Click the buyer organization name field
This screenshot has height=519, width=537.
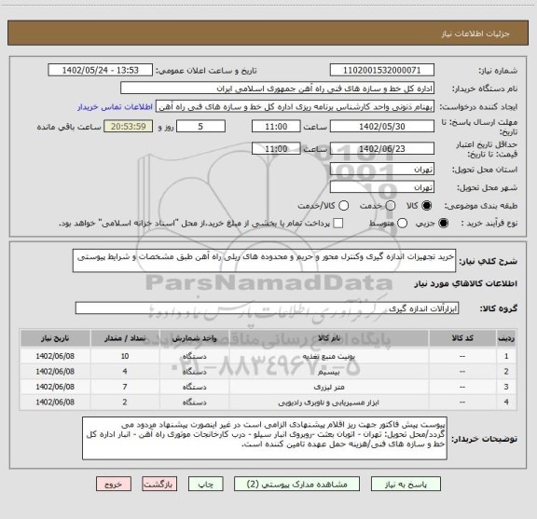[x=278, y=89]
